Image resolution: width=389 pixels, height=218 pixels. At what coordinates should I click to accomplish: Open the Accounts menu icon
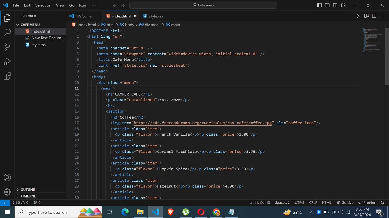point(7,178)
